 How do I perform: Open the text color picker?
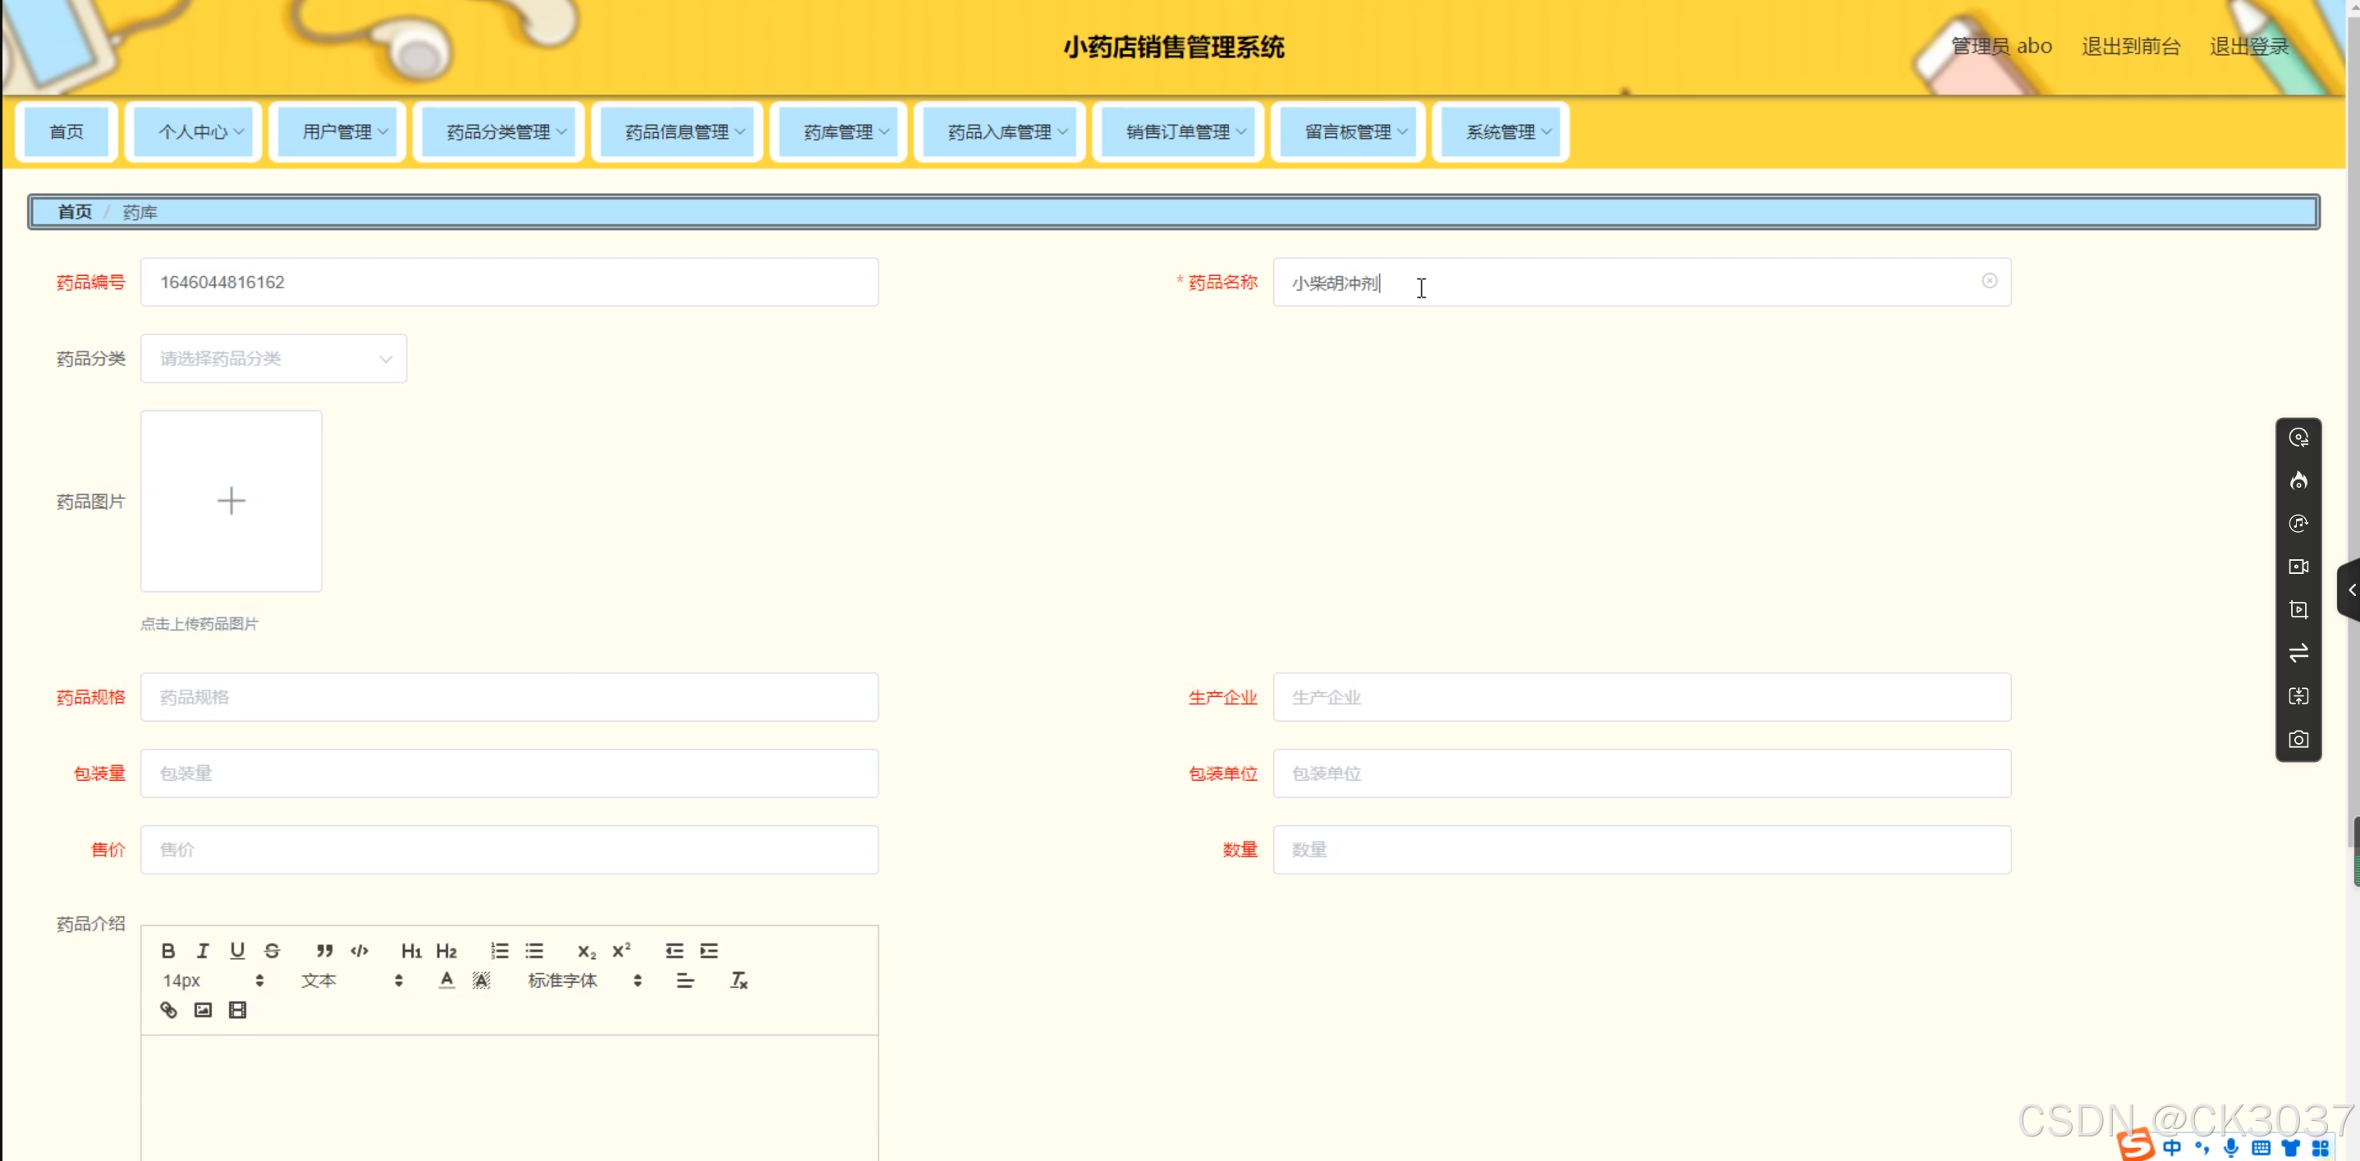click(x=447, y=980)
